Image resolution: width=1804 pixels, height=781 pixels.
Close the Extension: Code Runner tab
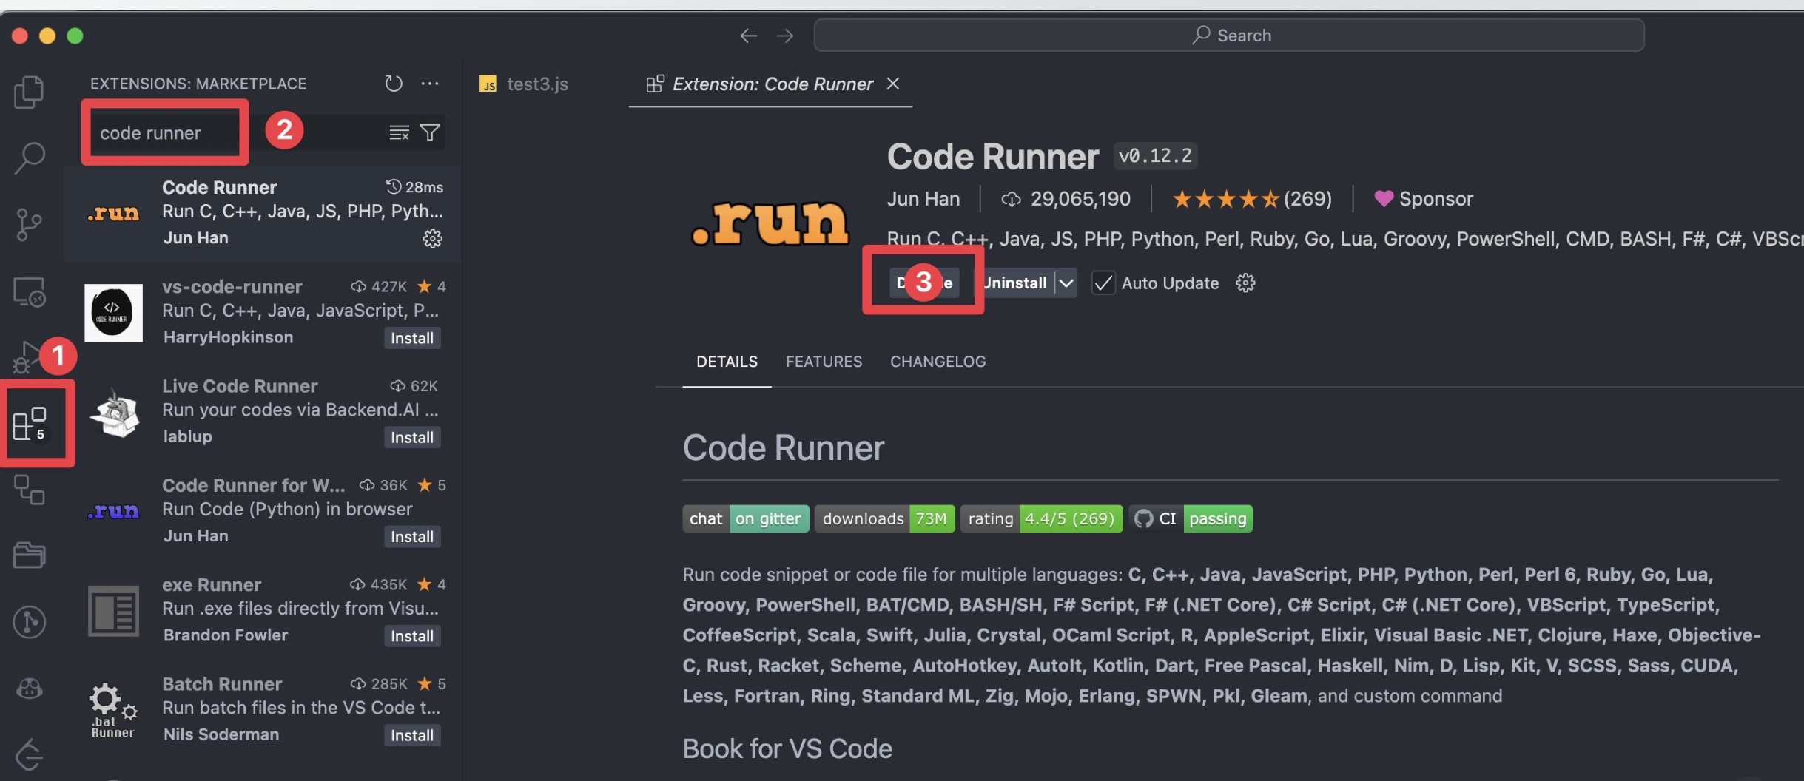[893, 84]
